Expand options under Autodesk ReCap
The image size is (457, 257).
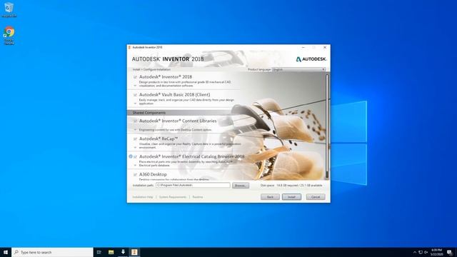(135, 148)
